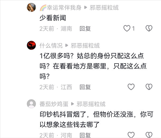Open 番茄炒鸡蛋's default gray avatar
Screen dimensions: 161x138
[x=31, y=104]
